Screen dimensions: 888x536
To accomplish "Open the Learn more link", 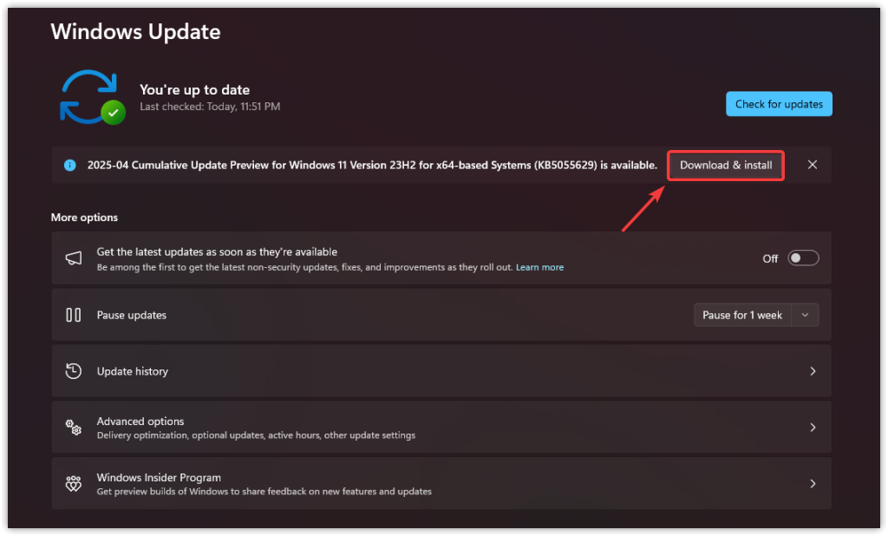I will coord(539,267).
